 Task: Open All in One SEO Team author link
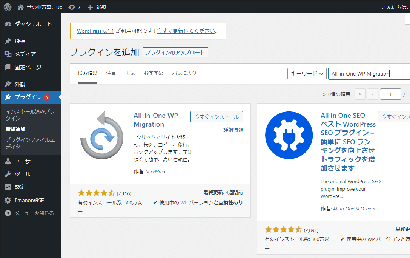[x=355, y=209]
